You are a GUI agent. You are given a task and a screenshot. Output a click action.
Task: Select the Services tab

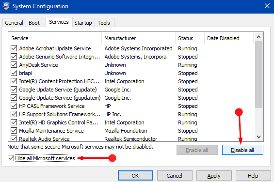coord(59,22)
